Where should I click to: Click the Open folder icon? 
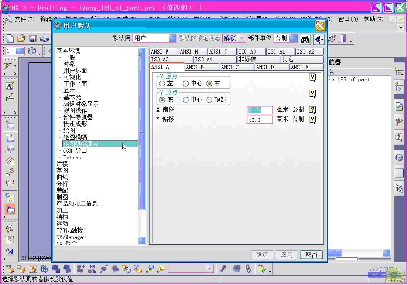coord(21,38)
